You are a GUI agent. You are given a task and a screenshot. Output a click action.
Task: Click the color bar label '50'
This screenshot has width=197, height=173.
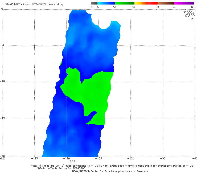coord(157,7)
